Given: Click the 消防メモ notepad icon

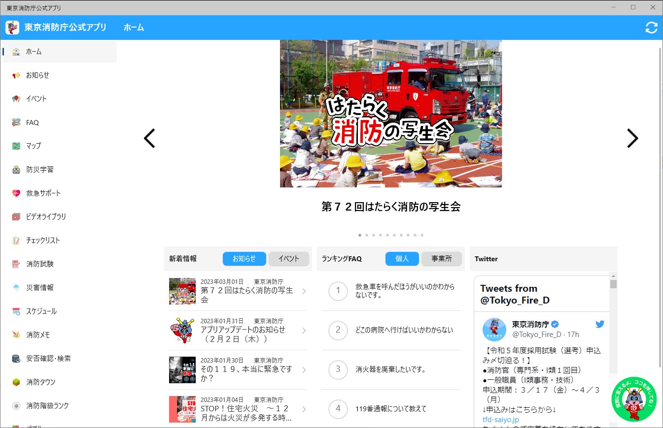Looking at the screenshot, I should (x=16, y=335).
